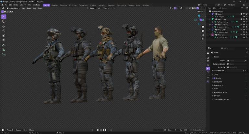This screenshot has height=134, width=249.
Task: Switch to the Modeling workspace tab
Action: coord(54,5)
